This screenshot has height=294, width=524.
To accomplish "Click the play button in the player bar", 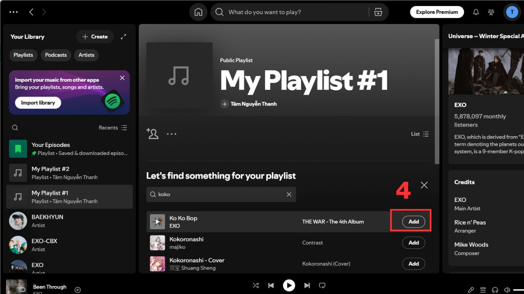I will tap(289, 285).
